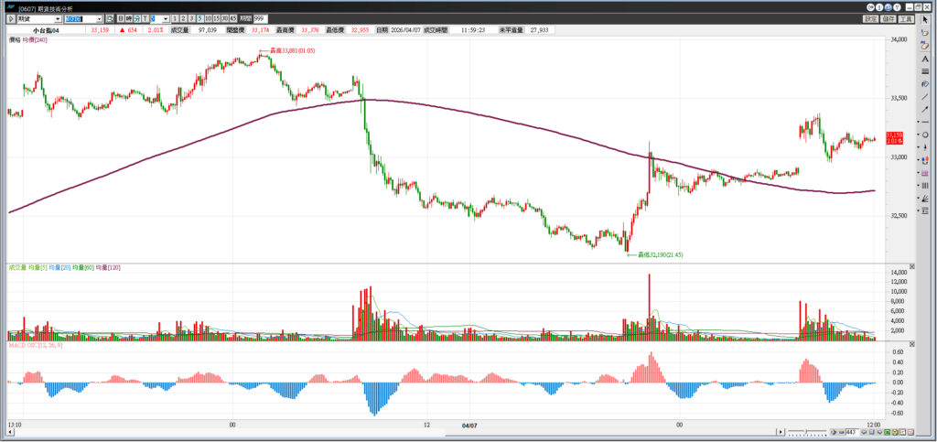Image resolution: width=937 pixels, height=442 pixels.
Task: Select the arrow pointer tool
Action: (925, 19)
